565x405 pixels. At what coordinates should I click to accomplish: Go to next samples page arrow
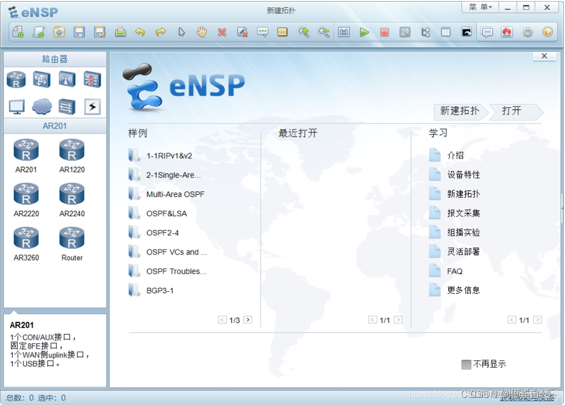pos(248,320)
